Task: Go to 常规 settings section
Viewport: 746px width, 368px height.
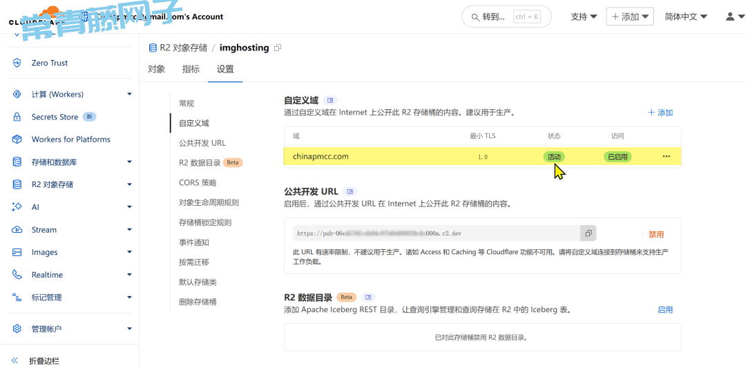Action: [186, 103]
